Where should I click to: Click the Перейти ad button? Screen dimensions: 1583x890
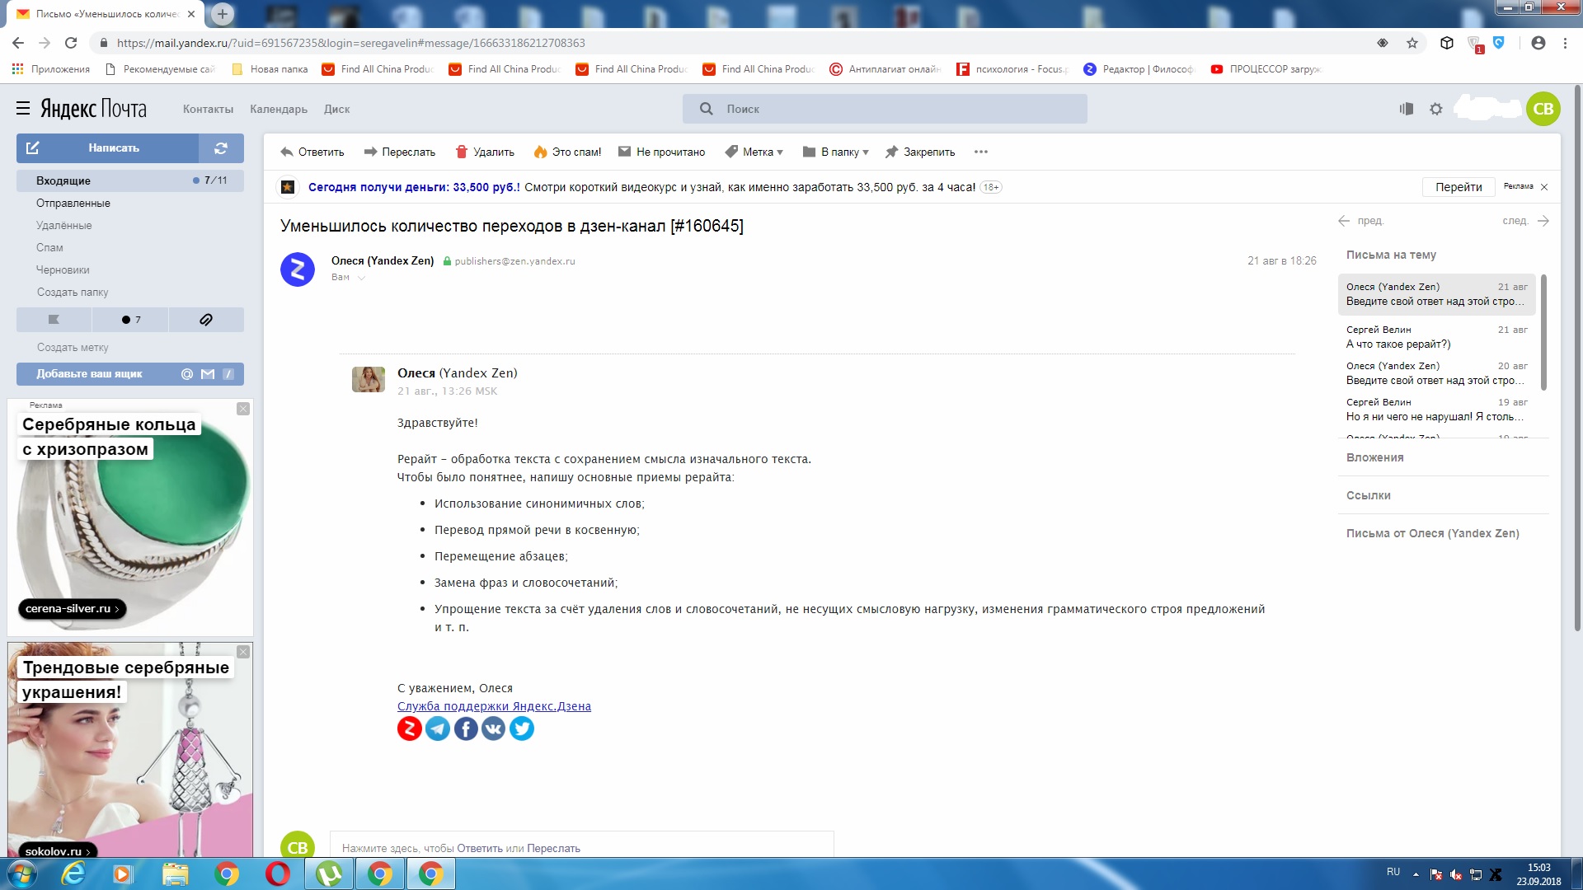tap(1459, 187)
